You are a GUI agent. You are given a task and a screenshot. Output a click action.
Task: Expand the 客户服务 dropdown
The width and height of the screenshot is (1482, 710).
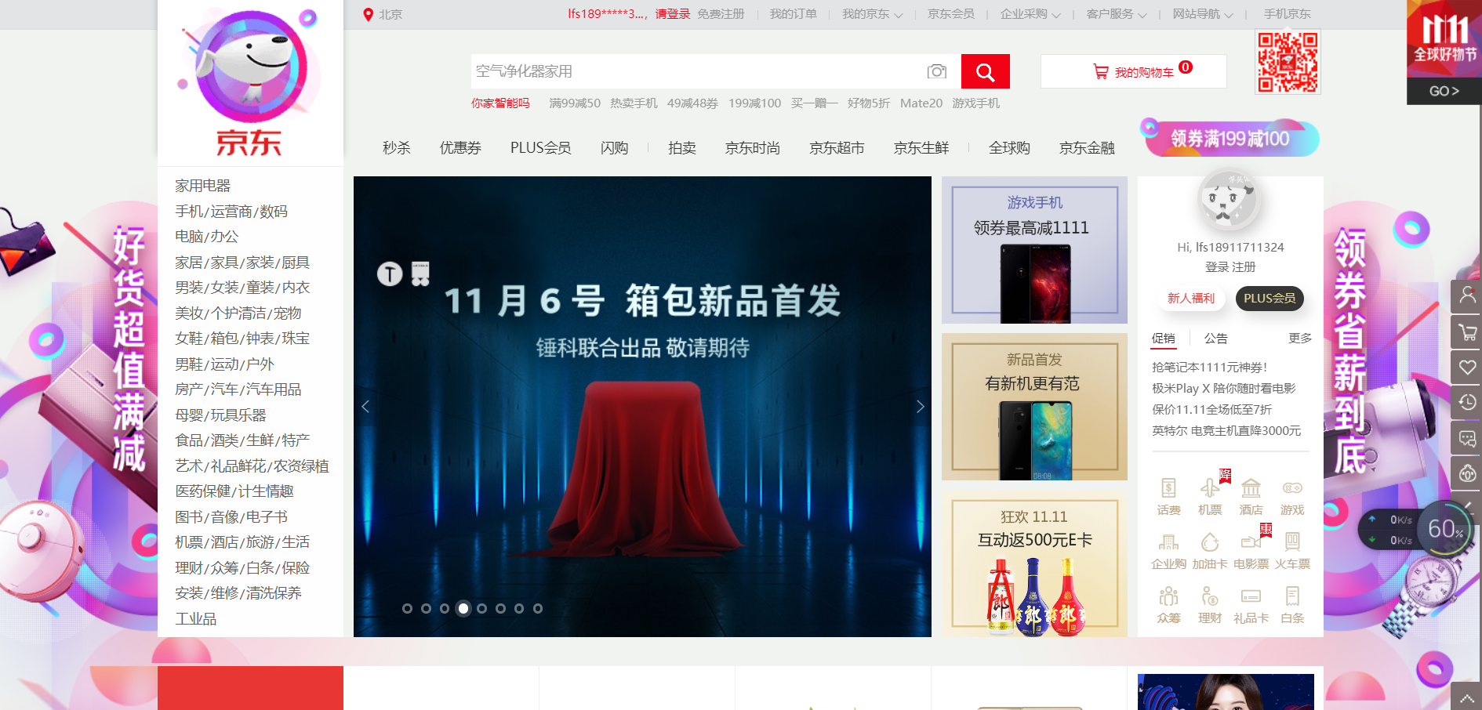point(1117,14)
